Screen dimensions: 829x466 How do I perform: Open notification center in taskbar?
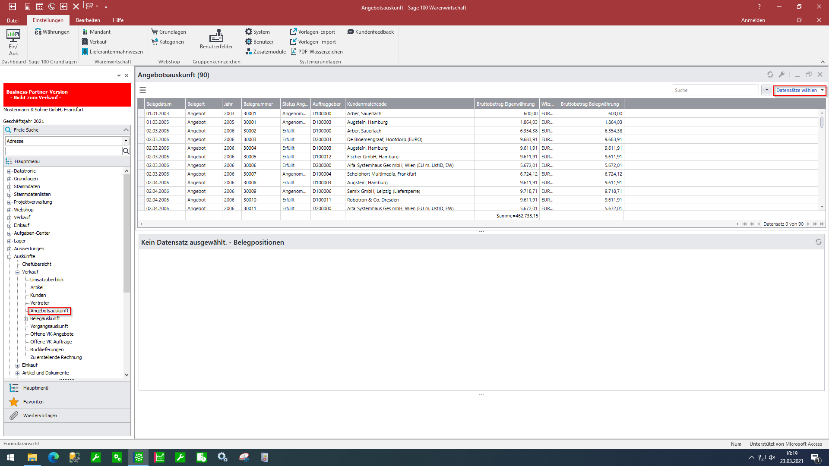(815, 457)
